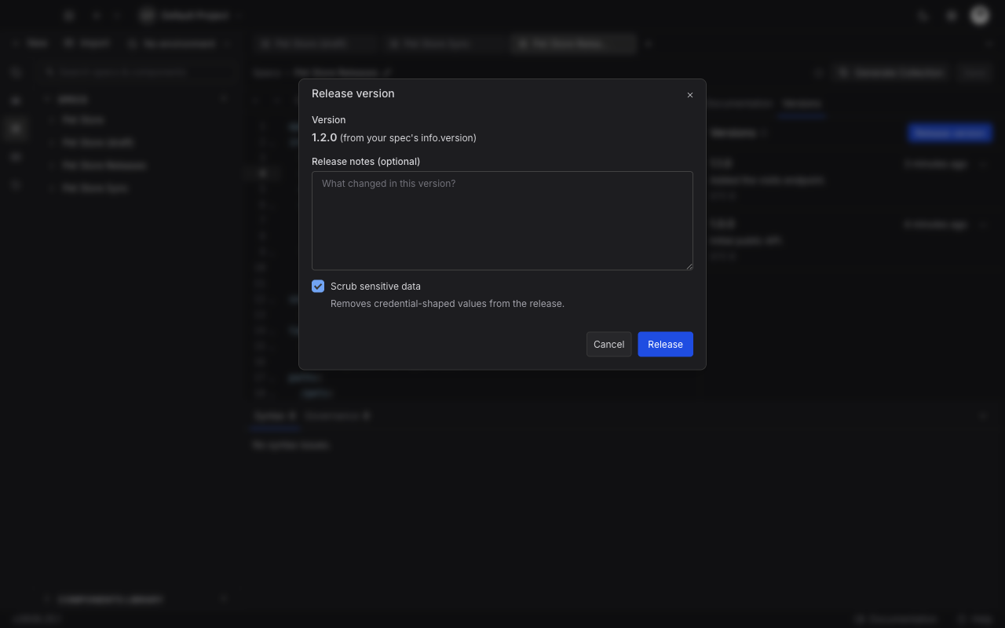Click the Release version dialog title
The height and width of the screenshot is (628, 1005).
coord(353,93)
